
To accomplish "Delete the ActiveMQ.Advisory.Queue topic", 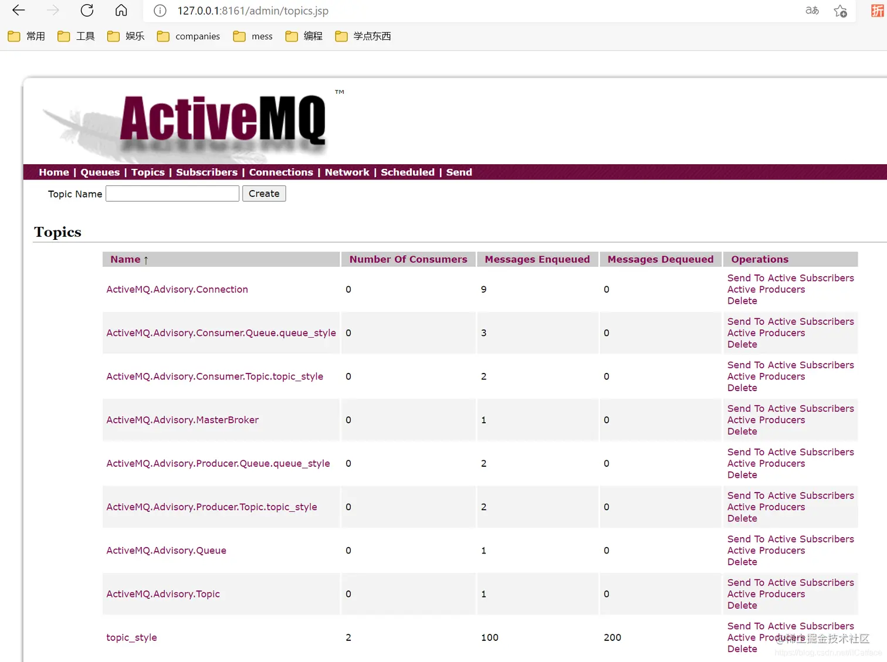I will click(742, 562).
